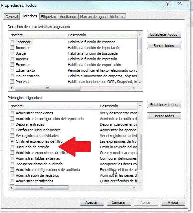Uncheck Omitir el expresiones de filtro

12,141
